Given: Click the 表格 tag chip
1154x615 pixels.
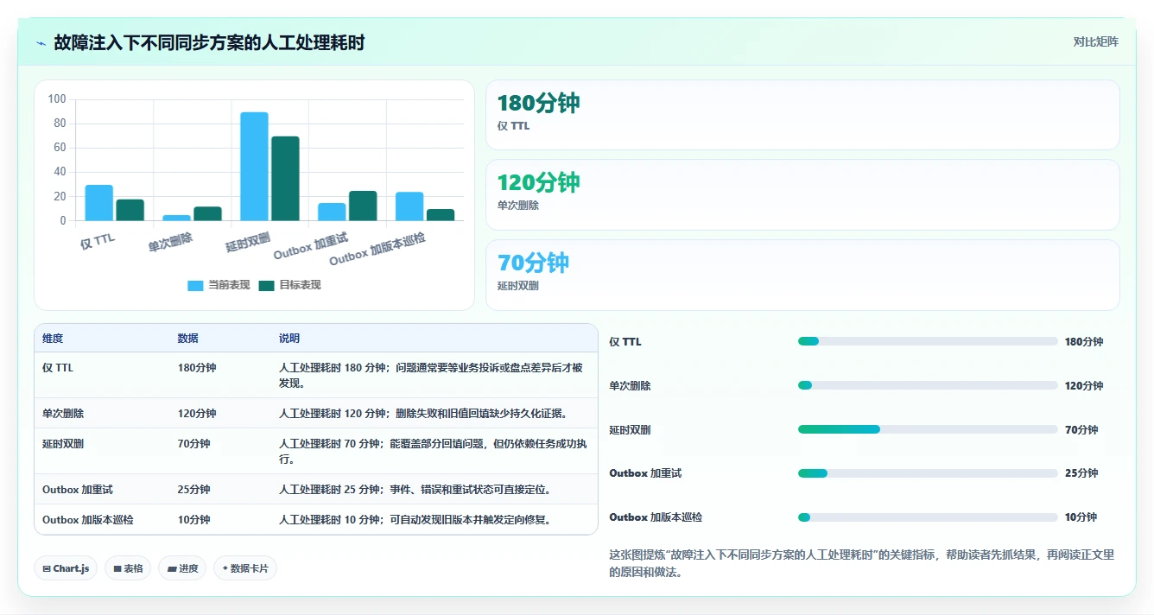Looking at the screenshot, I should pyautogui.click(x=128, y=568).
